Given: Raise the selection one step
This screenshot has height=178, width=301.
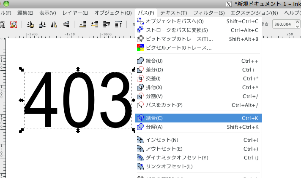Looking at the screenshot, I should pos(107,24).
